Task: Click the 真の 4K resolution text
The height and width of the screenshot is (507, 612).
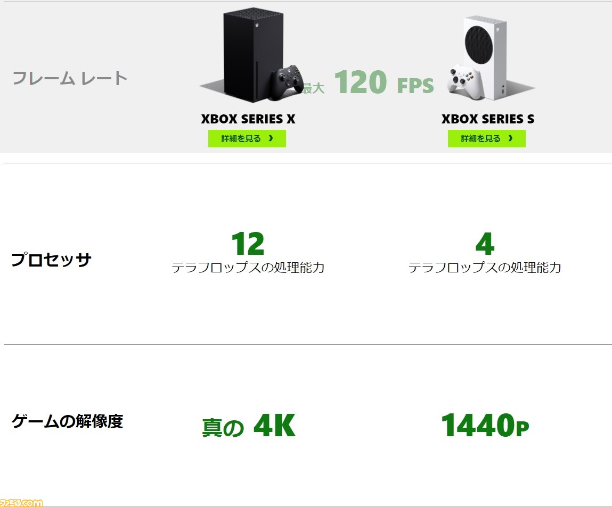Action: pyautogui.click(x=249, y=426)
